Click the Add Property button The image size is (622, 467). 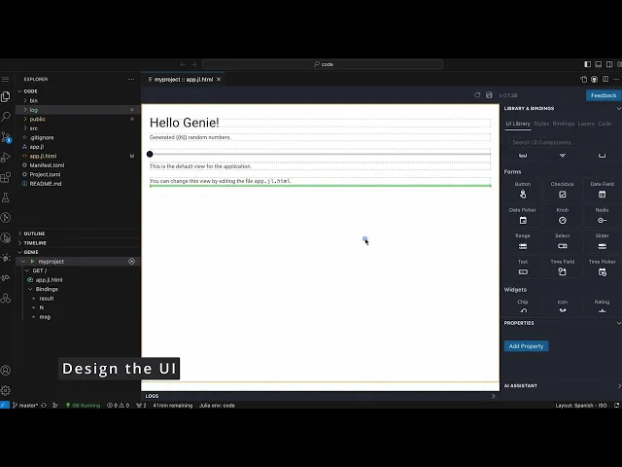click(x=526, y=346)
